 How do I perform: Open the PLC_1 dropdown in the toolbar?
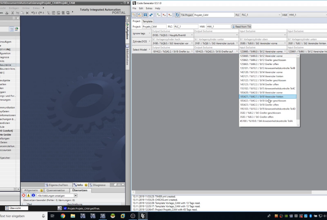[x=279, y=15]
